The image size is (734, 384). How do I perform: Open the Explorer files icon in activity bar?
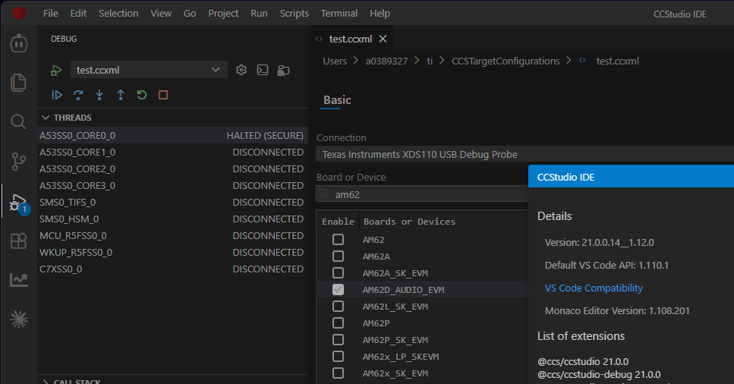click(19, 83)
